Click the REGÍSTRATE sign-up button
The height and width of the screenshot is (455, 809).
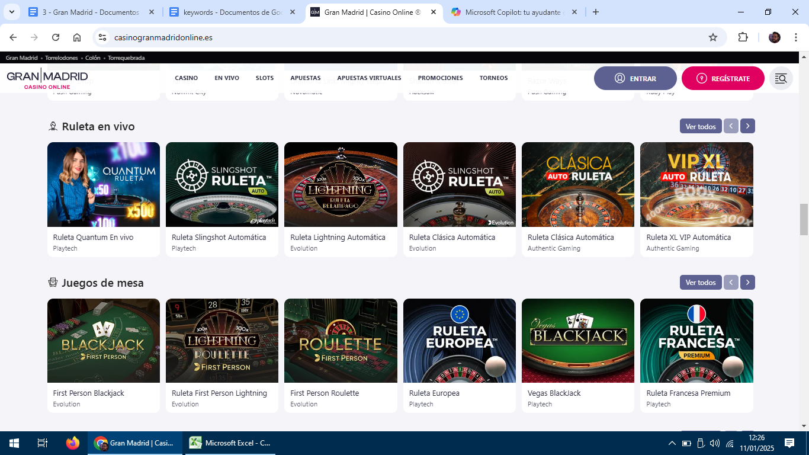[723, 78]
